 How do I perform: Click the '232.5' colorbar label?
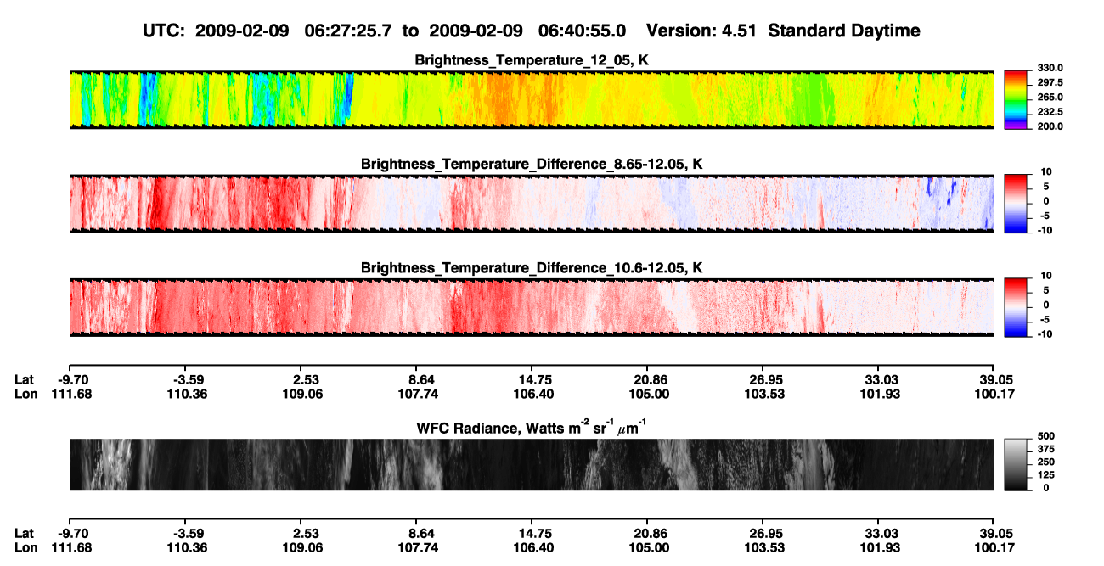1049,112
